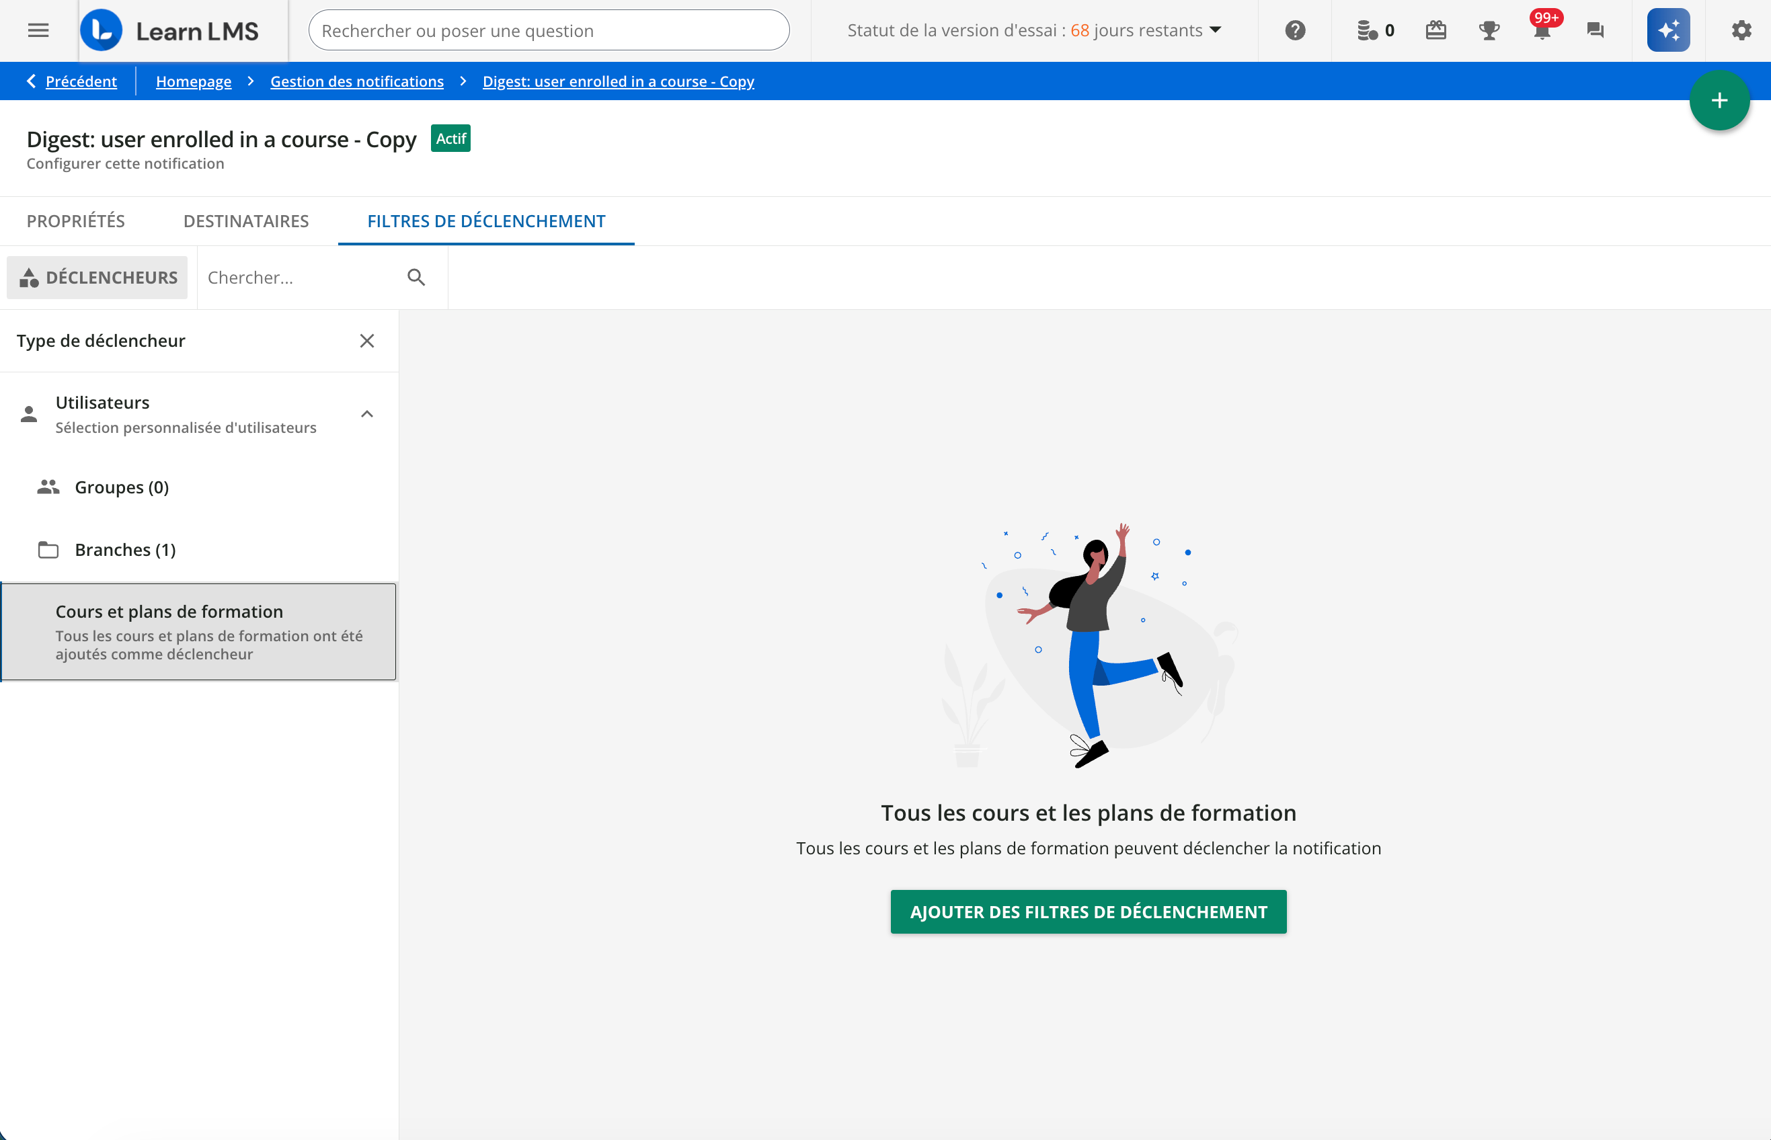Switch to the Propriétés tab
Image resolution: width=1771 pixels, height=1140 pixels.
(x=75, y=221)
